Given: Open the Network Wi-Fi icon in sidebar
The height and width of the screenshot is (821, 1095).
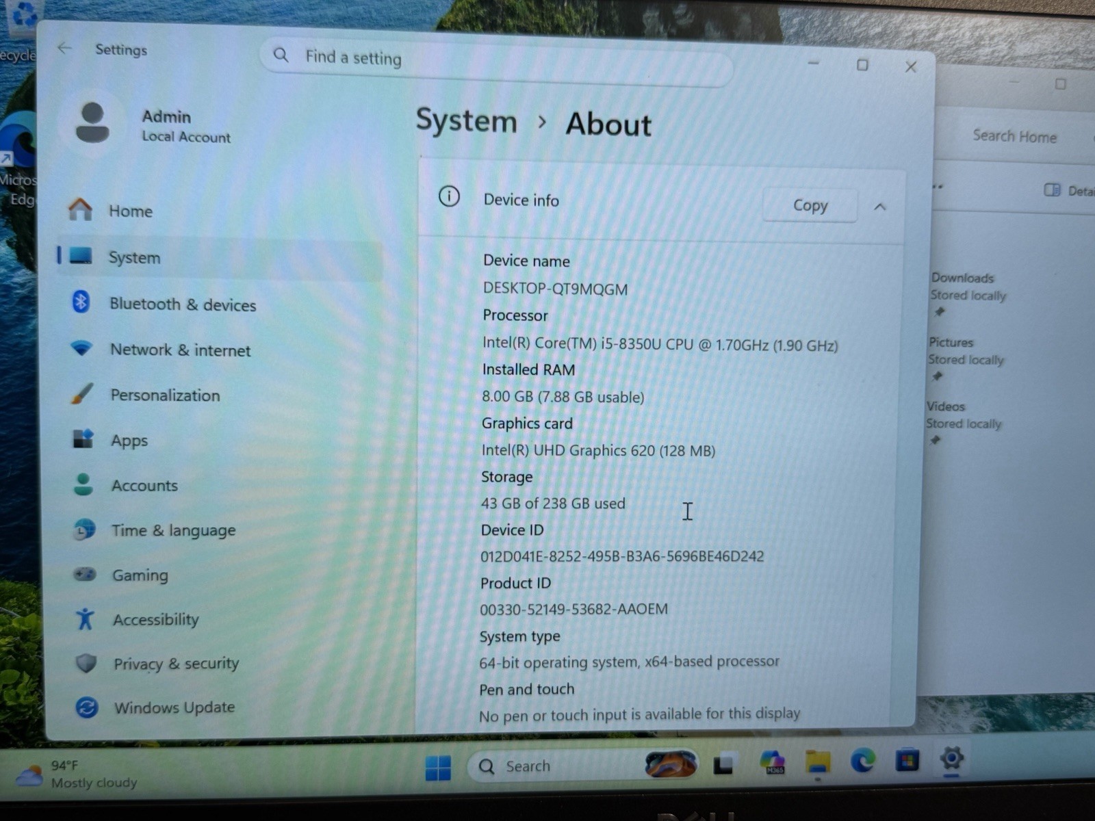Looking at the screenshot, I should click(x=81, y=348).
